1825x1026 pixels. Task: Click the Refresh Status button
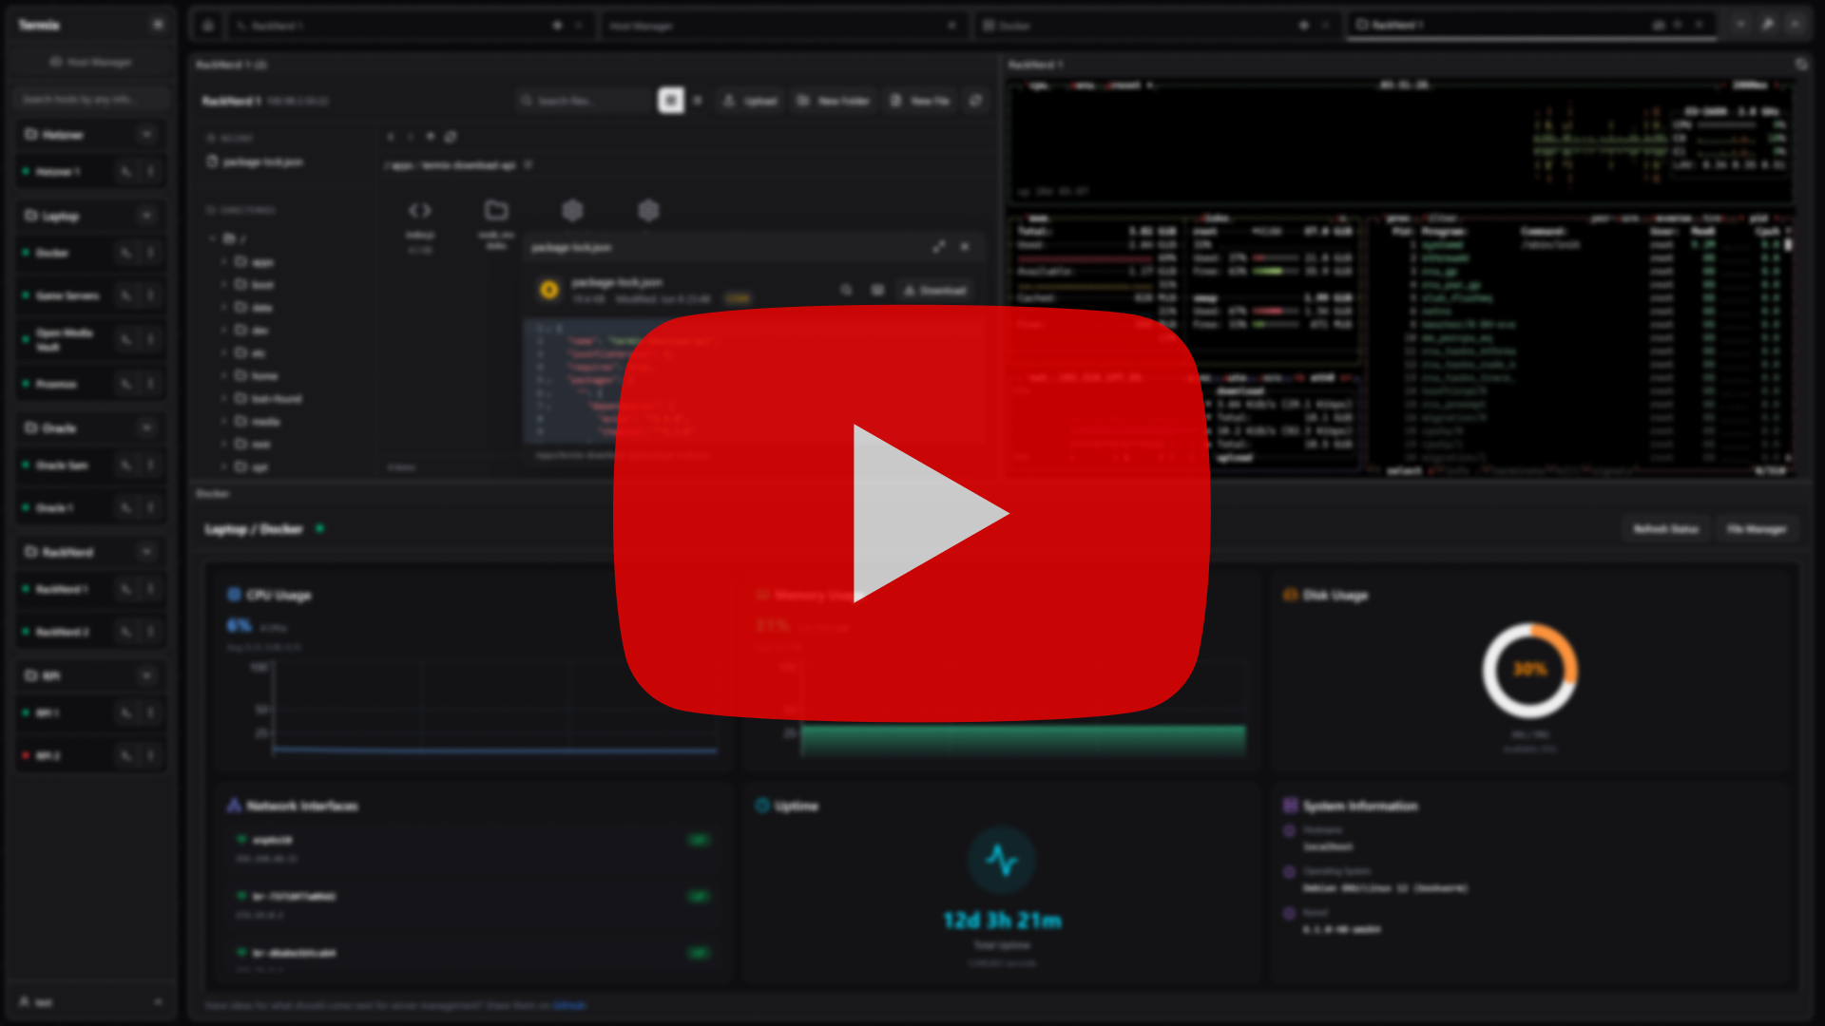coord(1665,529)
